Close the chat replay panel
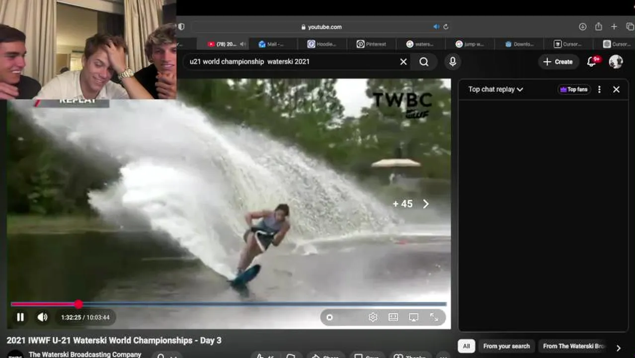Image resolution: width=635 pixels, height=358 pixels. [616, 89]
